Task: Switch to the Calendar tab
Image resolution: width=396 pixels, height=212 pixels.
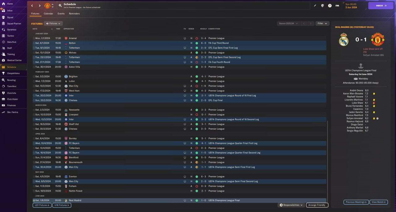Action: point(48,14)
